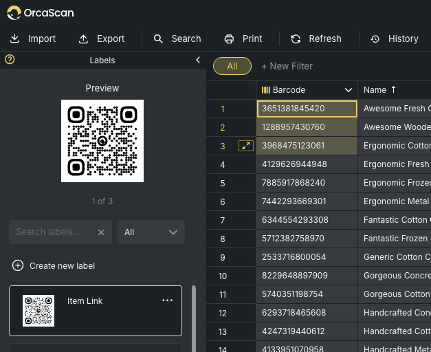Select barcode cell 5712382758970

307,239
